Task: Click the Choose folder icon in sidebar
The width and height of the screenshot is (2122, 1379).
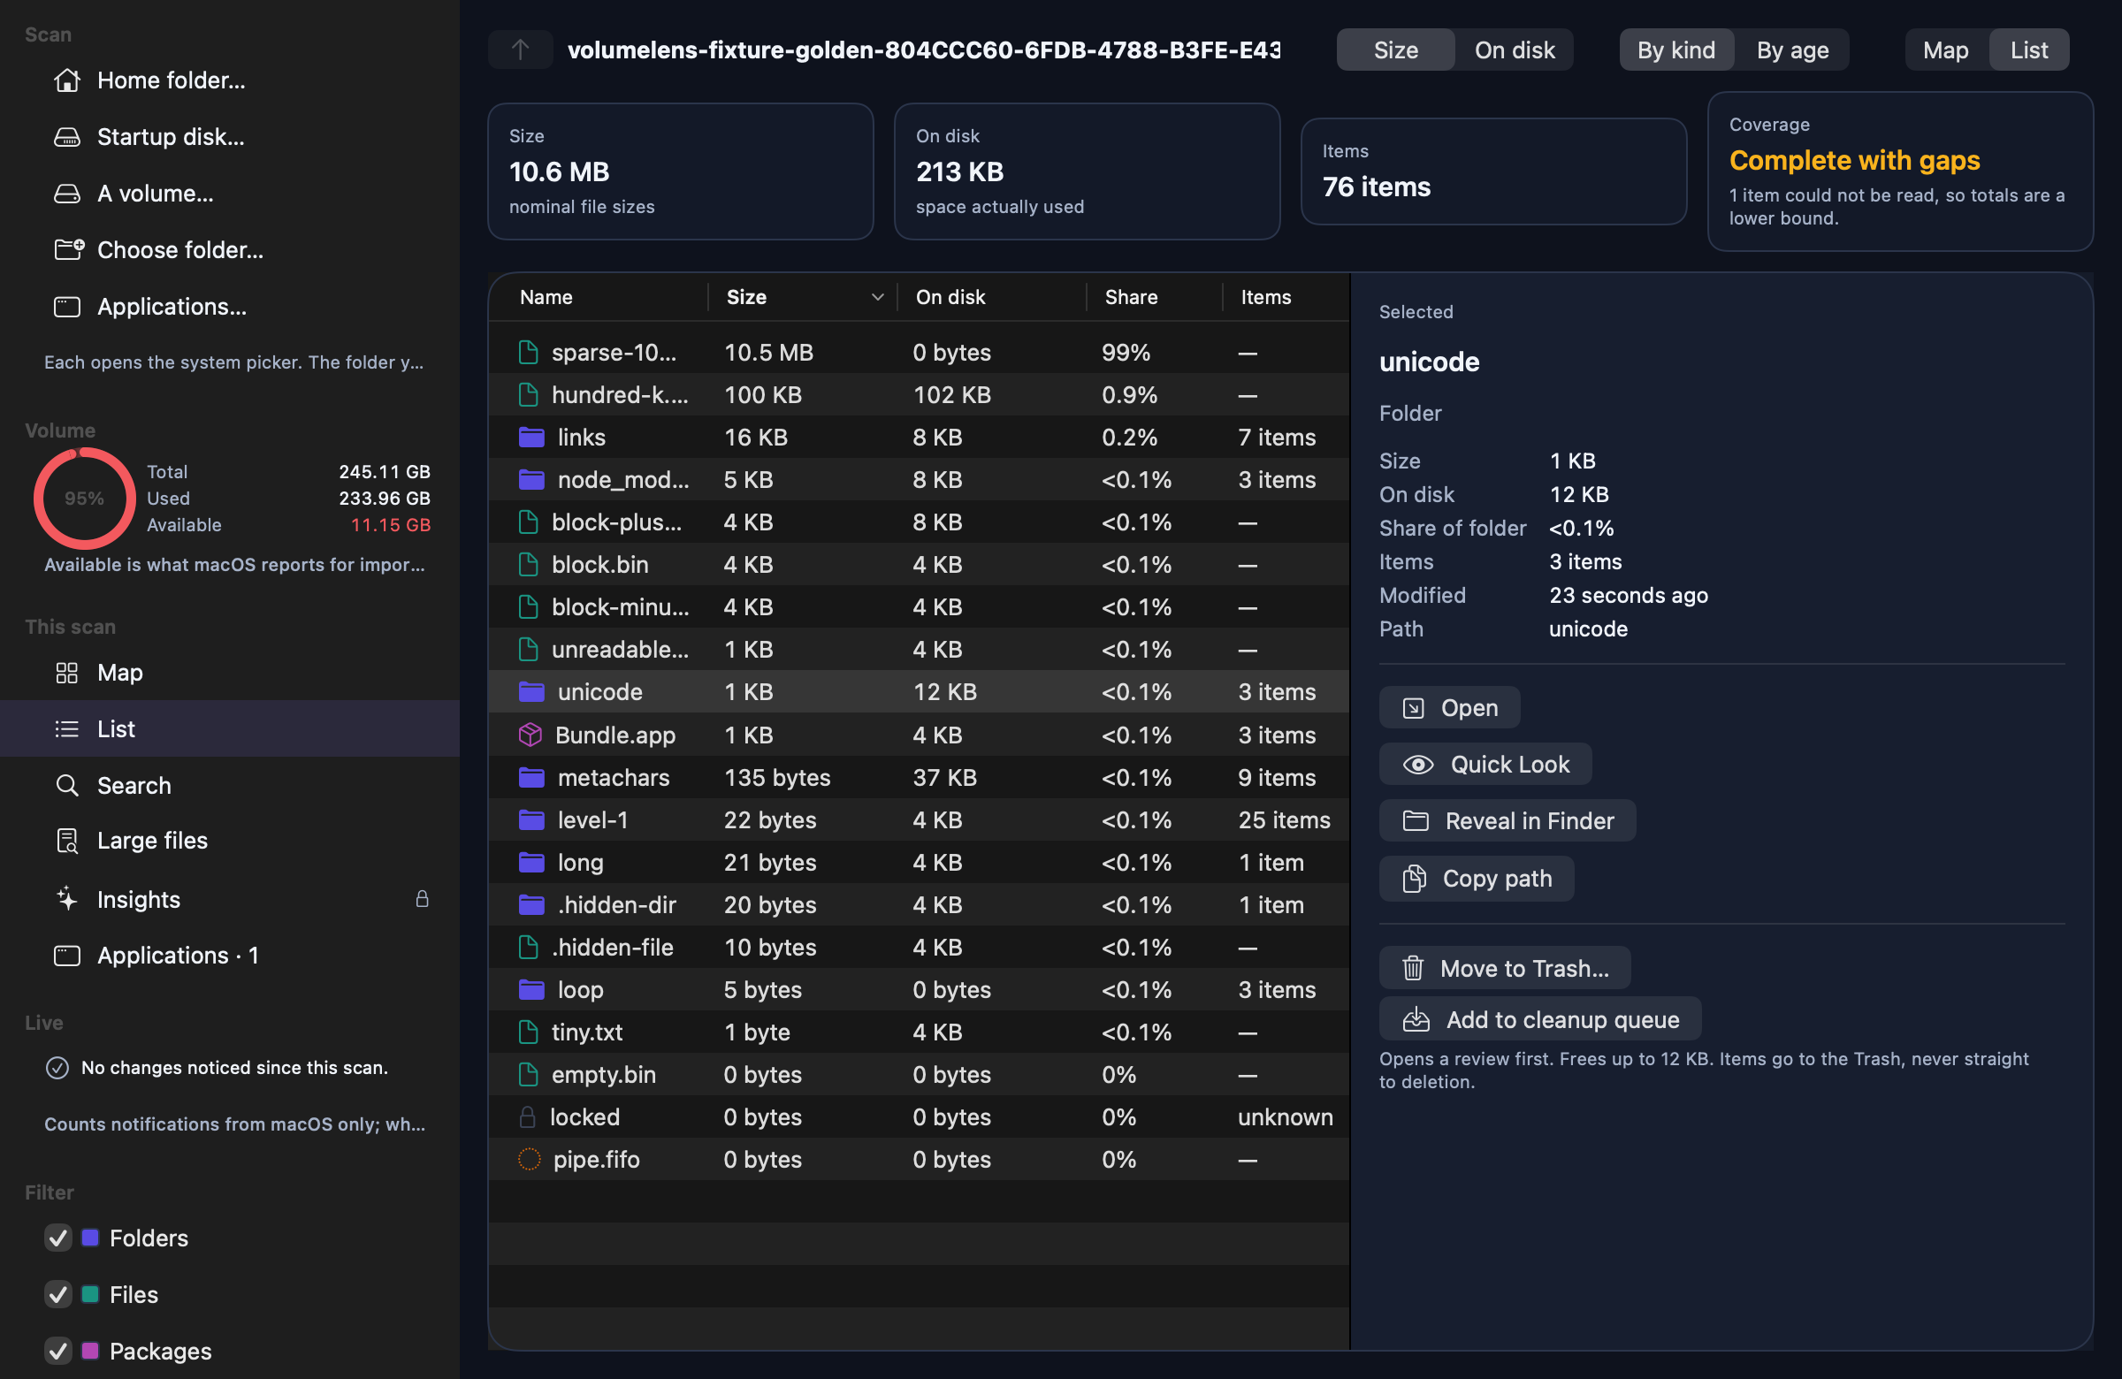Action: [x=69, y=249]
